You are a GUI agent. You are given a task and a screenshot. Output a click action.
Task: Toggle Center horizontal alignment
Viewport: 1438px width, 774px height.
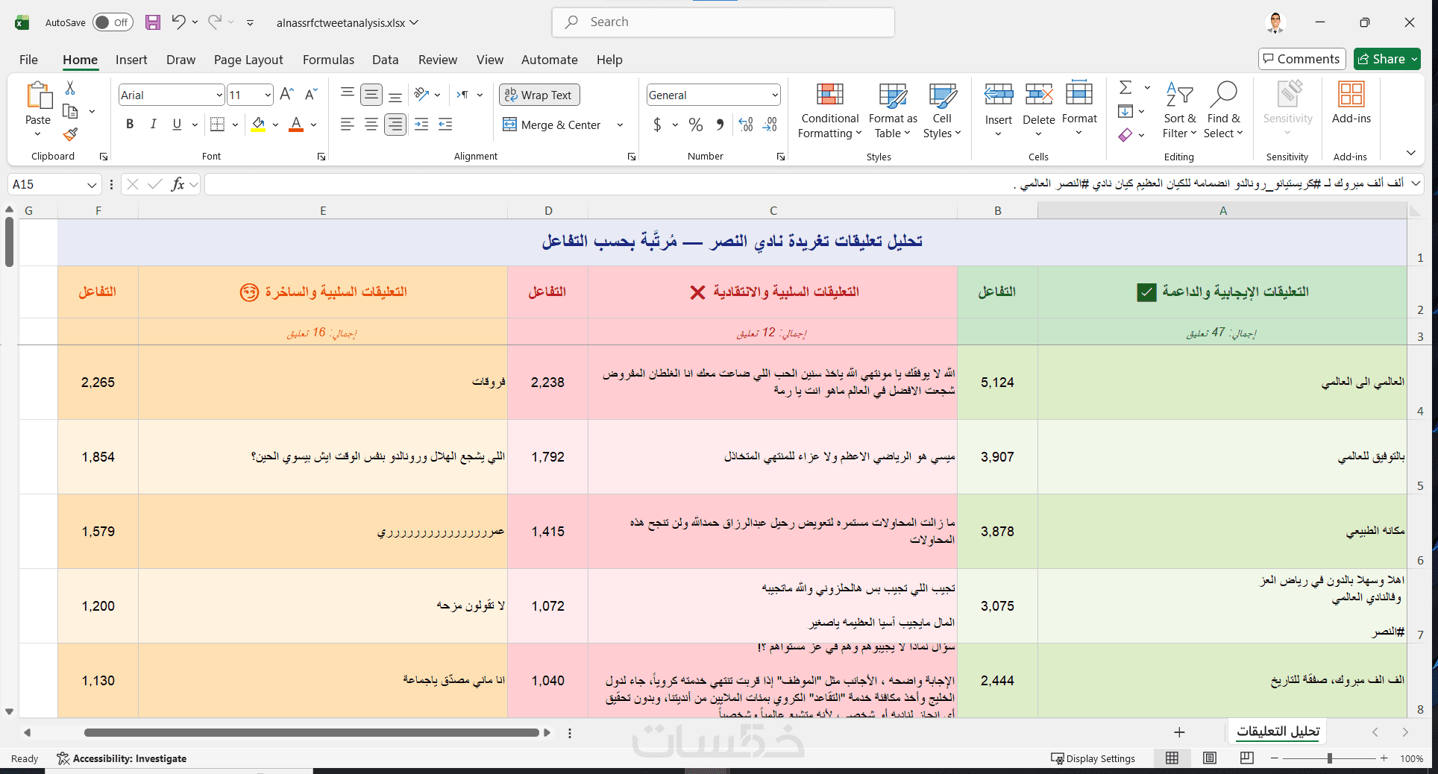point(371,125)
